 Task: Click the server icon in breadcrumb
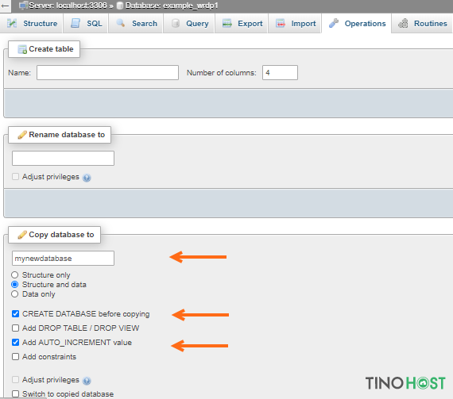[x=23, y=6]
